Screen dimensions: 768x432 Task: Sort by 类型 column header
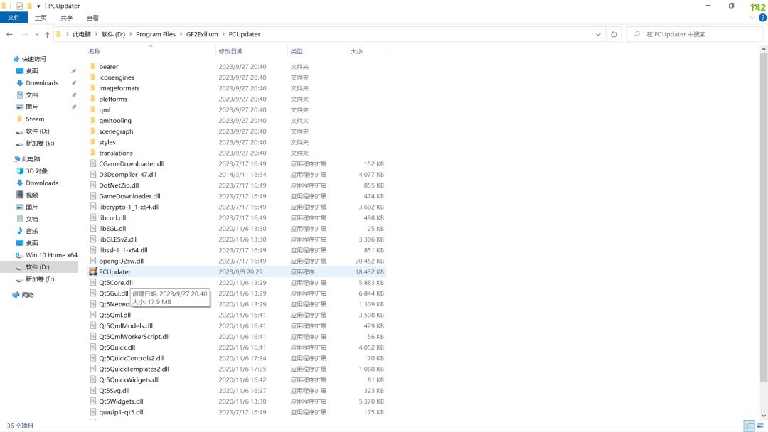[297, 51]
